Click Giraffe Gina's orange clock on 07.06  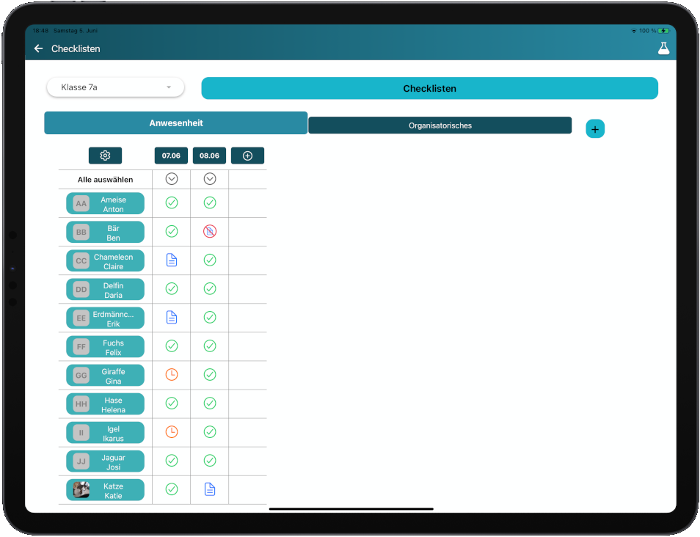pos(172,374)
